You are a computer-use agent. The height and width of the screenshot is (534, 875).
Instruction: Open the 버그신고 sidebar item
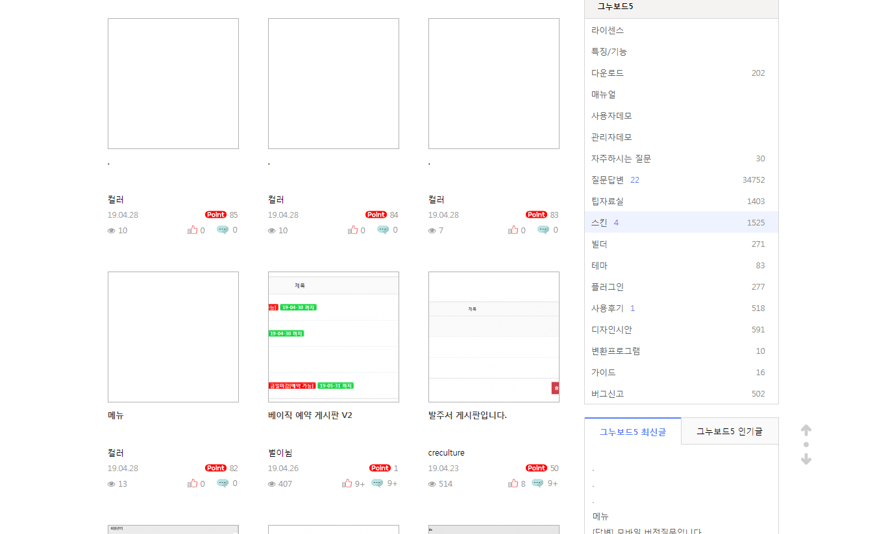[608, 394]
